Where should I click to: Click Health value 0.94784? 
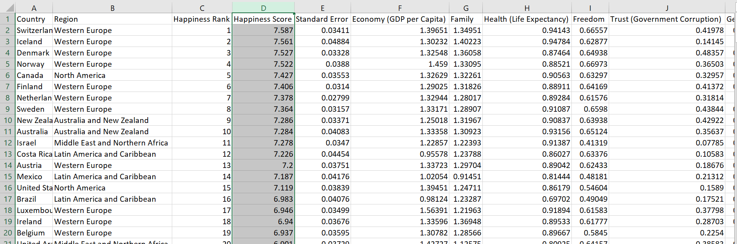coord(527,42)
